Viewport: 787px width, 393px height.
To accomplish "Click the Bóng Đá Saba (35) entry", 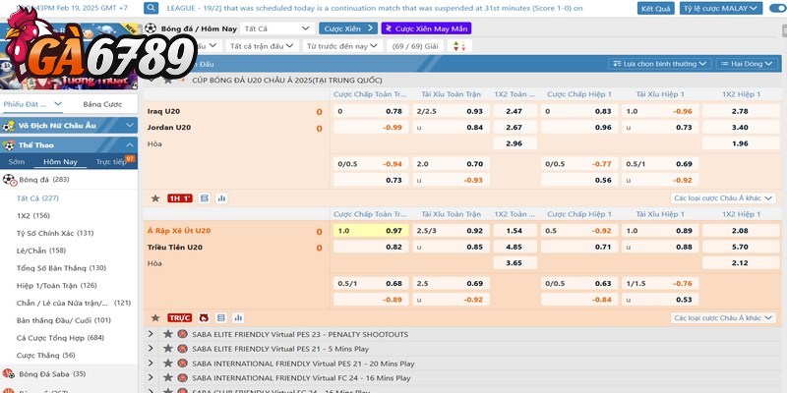I will point(52,374).
